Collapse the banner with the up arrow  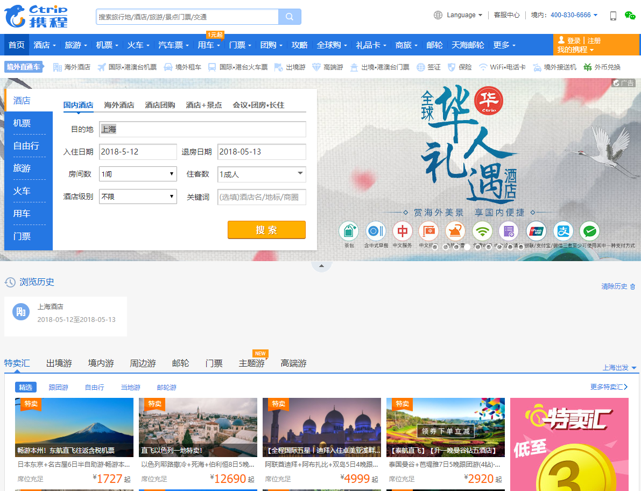321,266
